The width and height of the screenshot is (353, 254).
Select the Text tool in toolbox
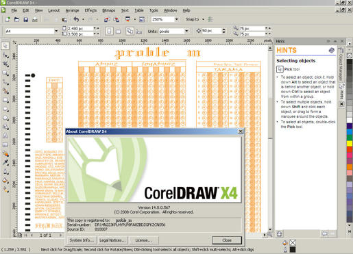click(5, 136)
